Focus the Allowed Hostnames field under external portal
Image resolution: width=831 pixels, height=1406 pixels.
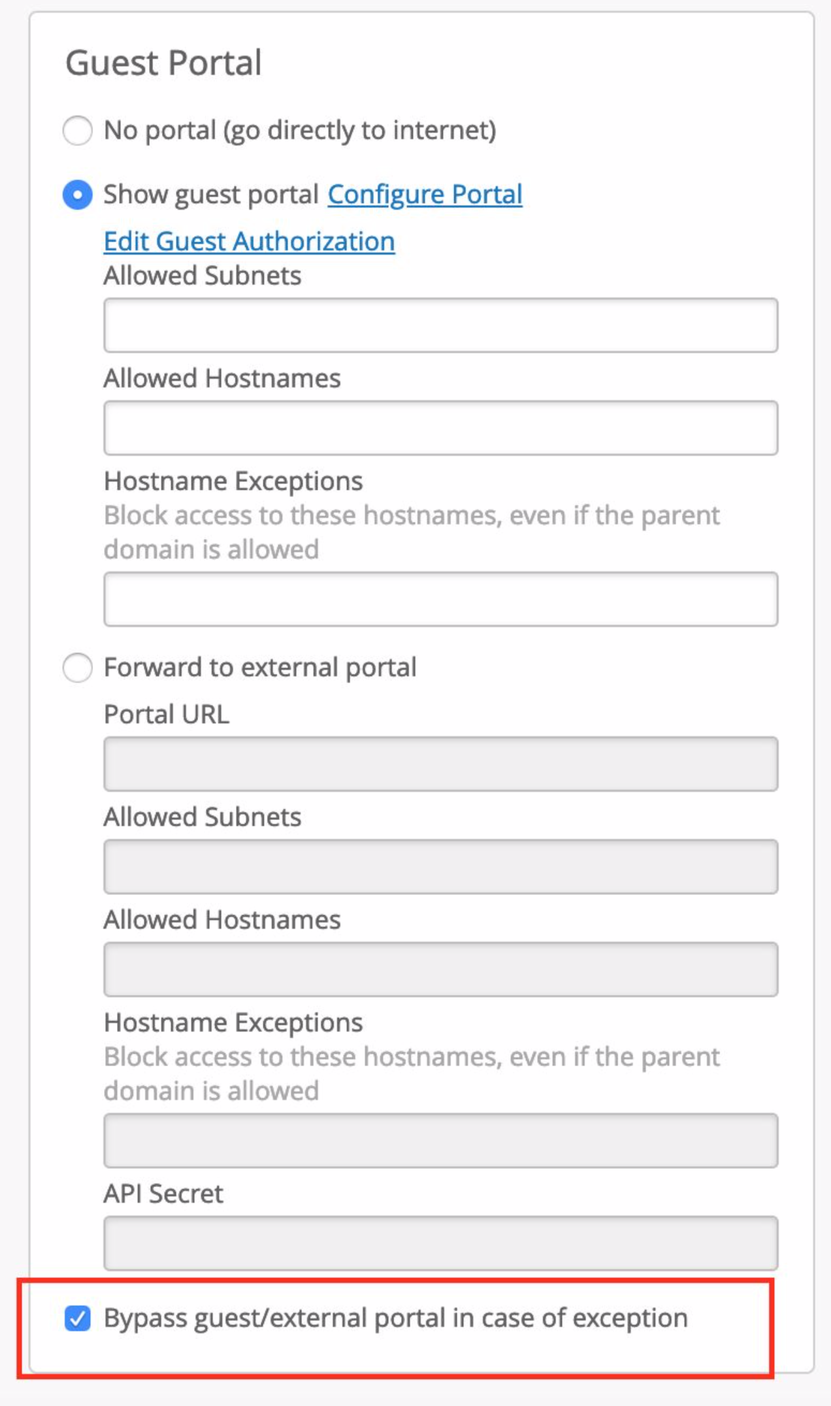[x=440, y=969]
